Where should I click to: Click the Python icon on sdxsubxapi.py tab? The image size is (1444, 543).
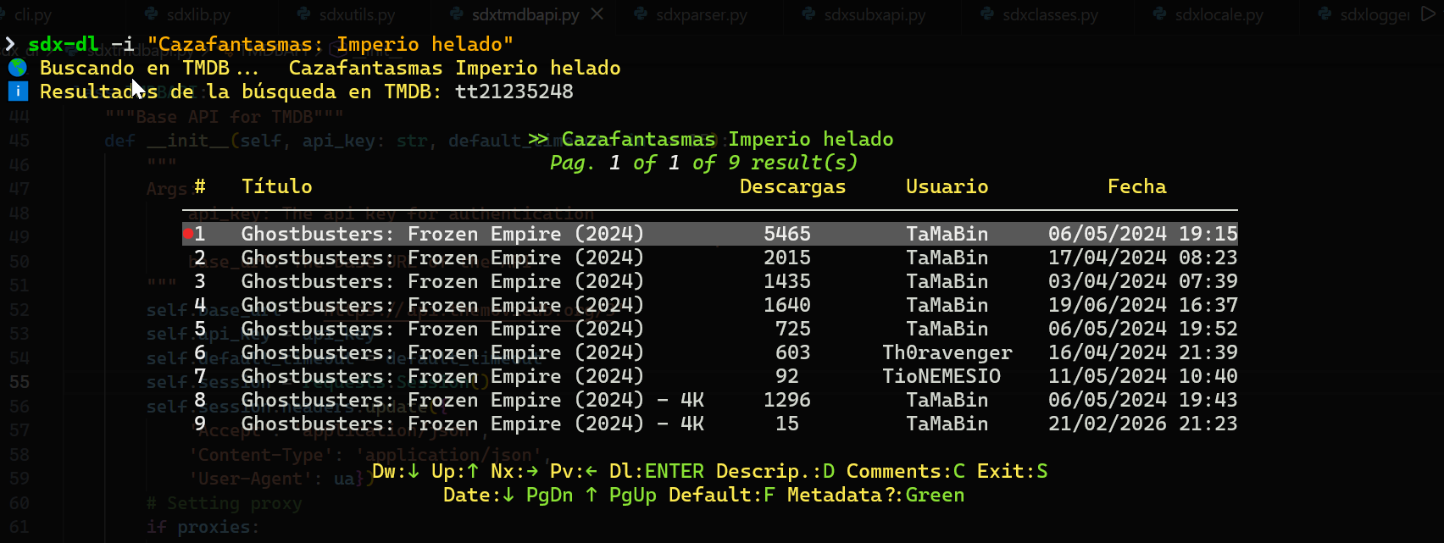pyautogui.click(x=809, y=14)
